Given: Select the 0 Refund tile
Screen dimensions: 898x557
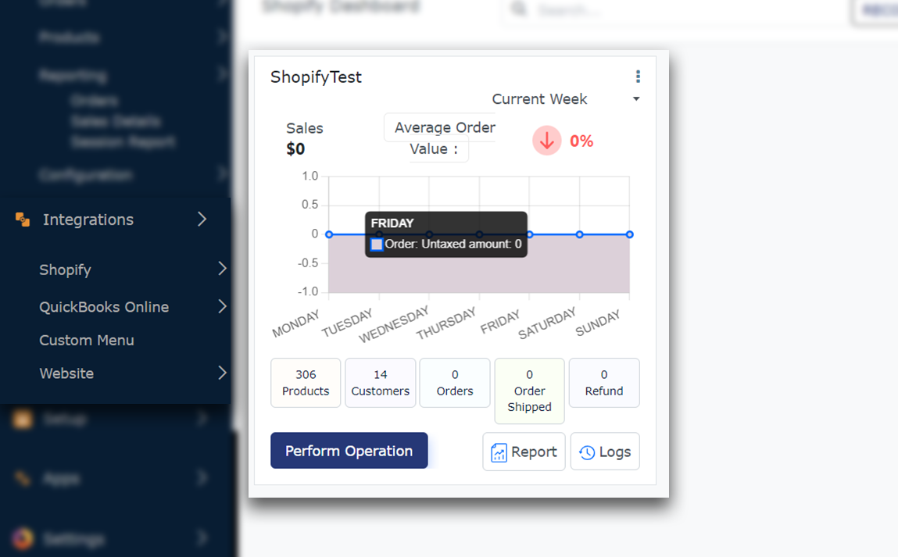Looking at the screenshot, I should pos(604,383).
